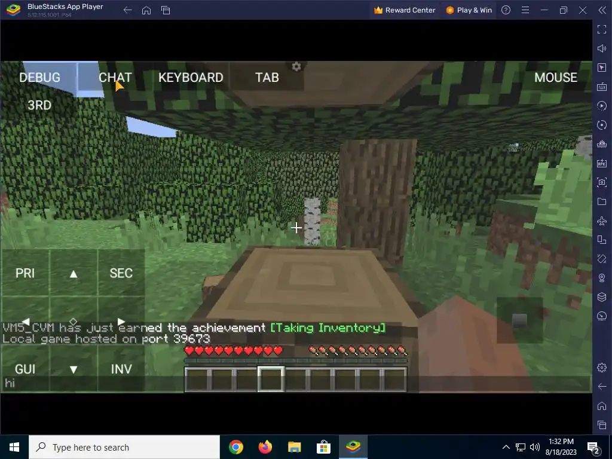Click the eco mode gauge icon
Image resolution: width=612 pixels, height=459 pixels.
pyautogui.click(x=601, y=316)
